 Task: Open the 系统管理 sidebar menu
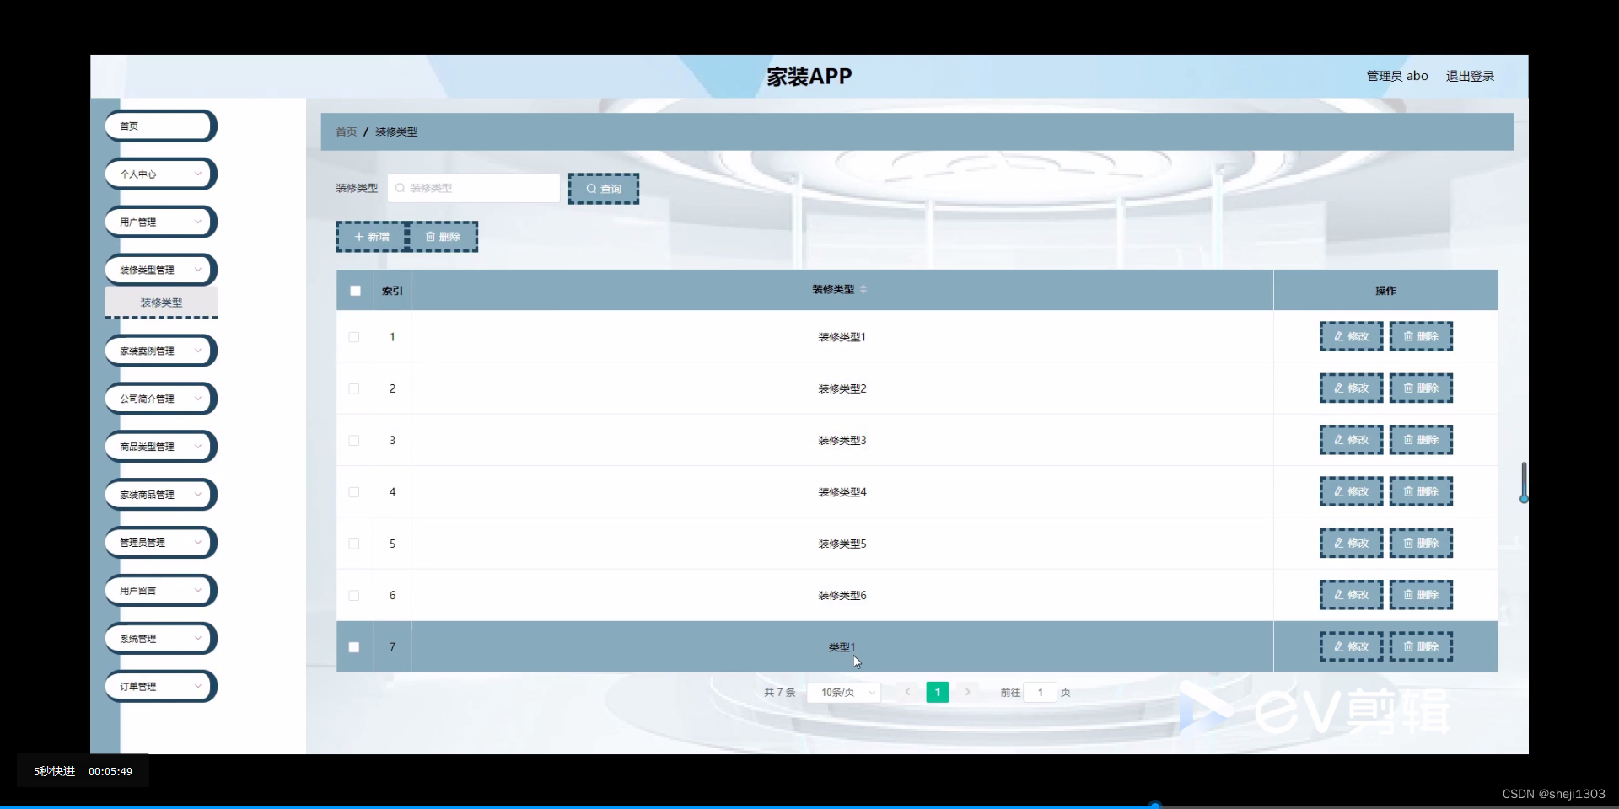[x=159, y=638]
